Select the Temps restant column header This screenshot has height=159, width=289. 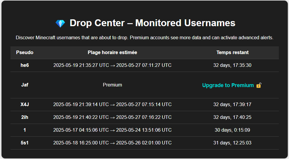coord(232,53)
